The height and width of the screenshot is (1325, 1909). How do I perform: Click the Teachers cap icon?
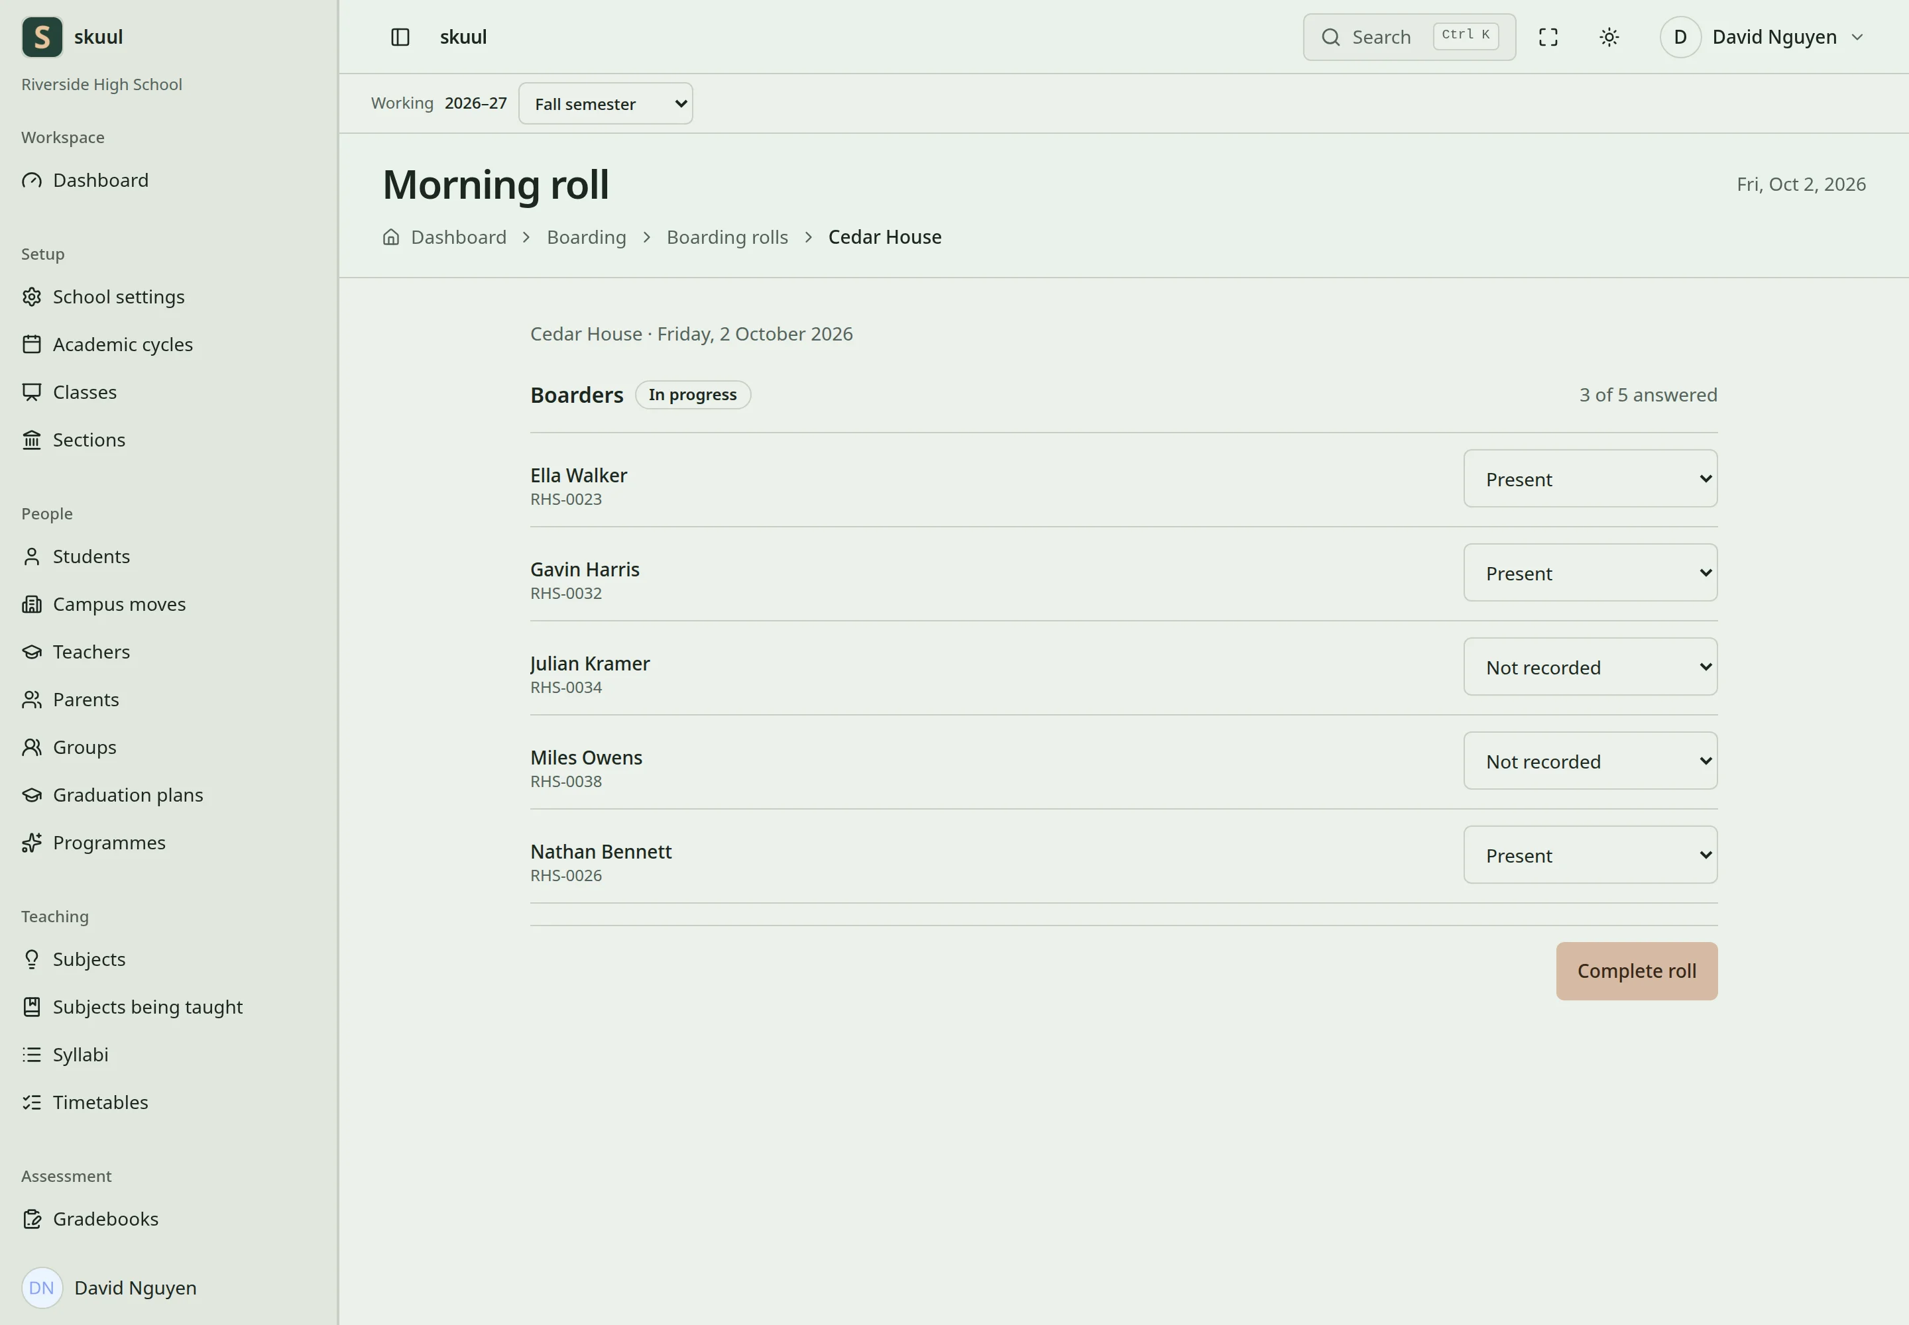coord(32,652)
